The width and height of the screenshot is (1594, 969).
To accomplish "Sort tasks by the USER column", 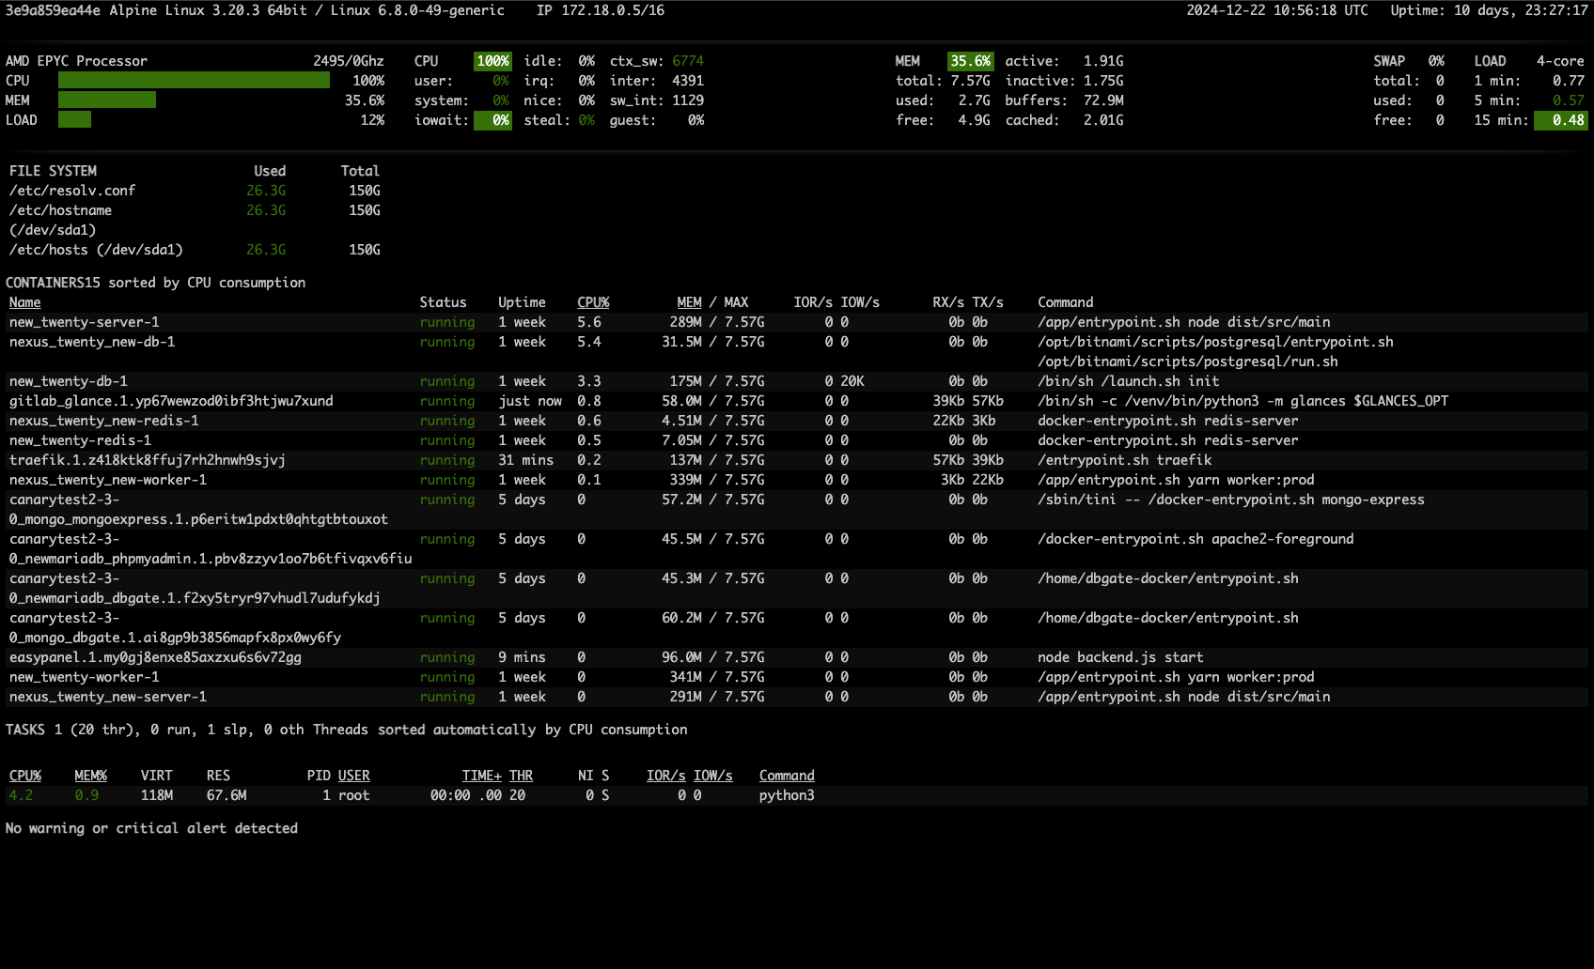I will (353, 775).
